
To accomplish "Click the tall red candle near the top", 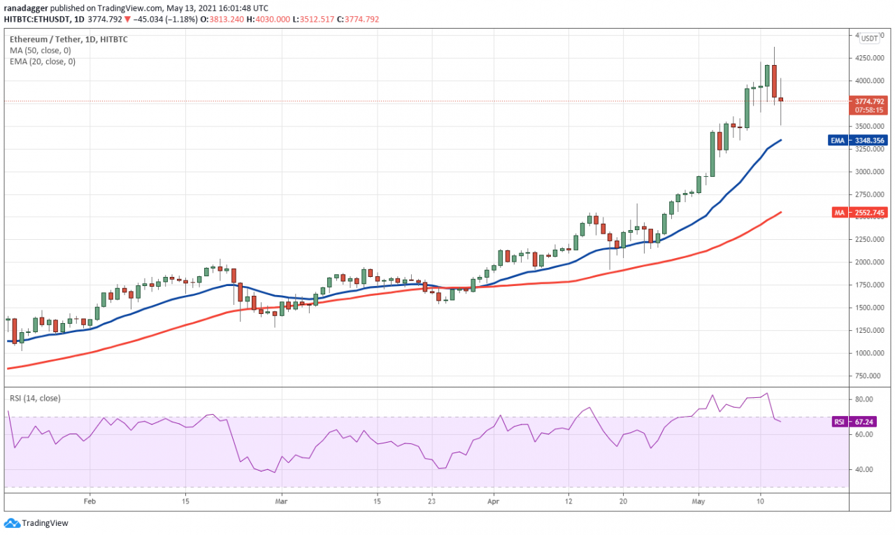I will 775,81.
